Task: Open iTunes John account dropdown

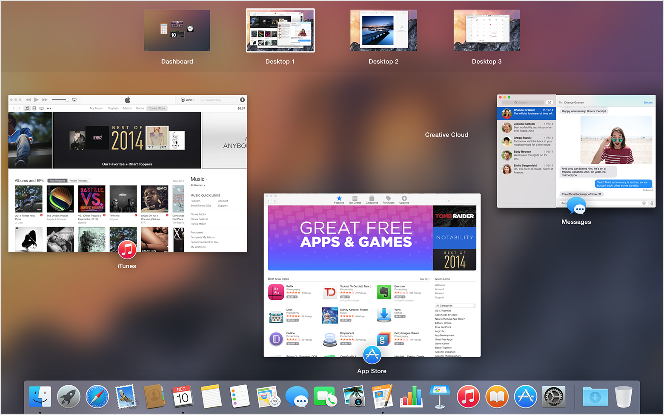Action: coord(188,100)
